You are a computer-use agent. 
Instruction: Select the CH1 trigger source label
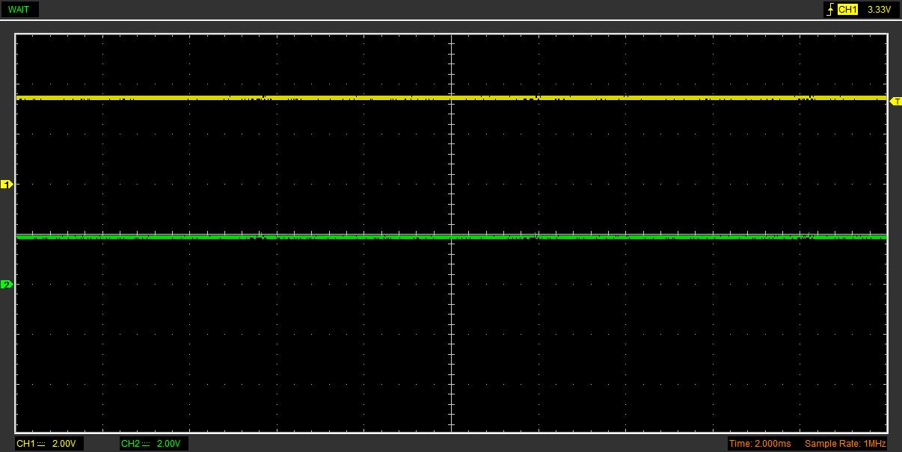tap(847, 10)
